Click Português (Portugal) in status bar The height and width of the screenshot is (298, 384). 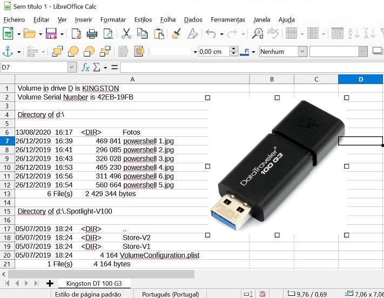[171, 294]
